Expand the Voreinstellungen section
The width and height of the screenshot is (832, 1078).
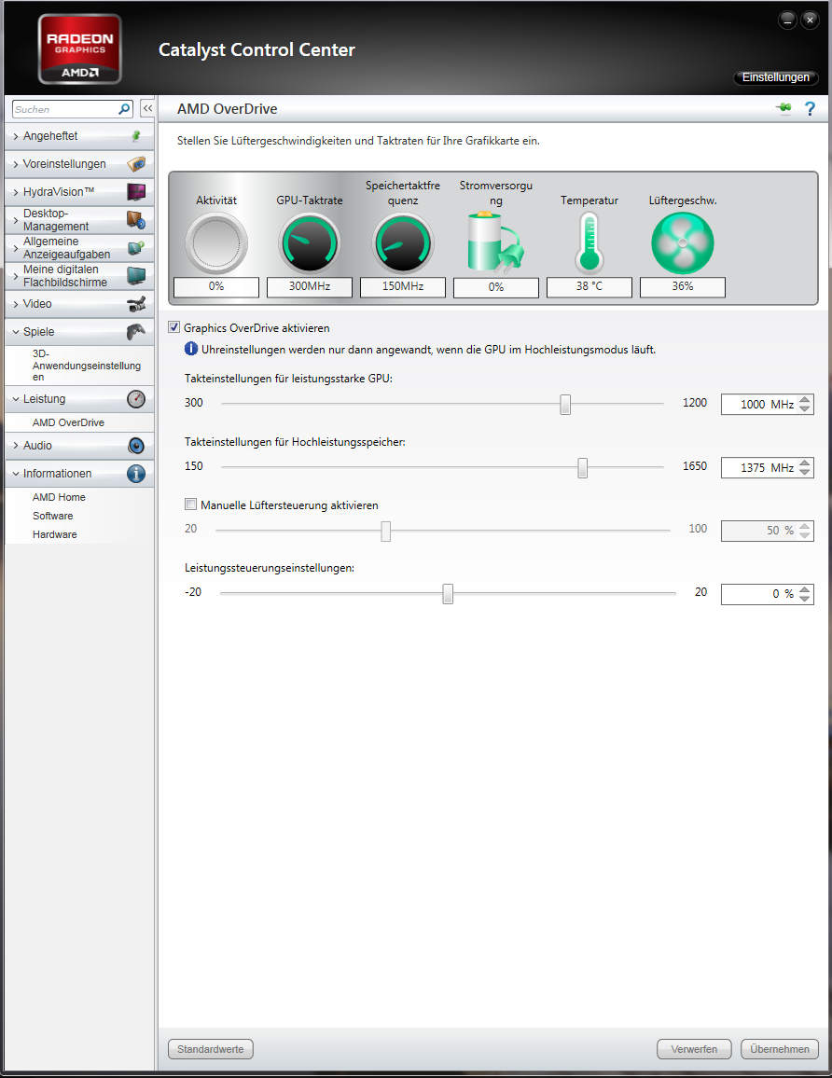[x=16, y=164]
